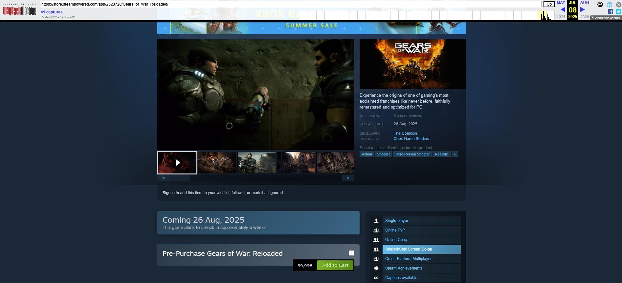Select the AUG month link
The image size is (622, 283).
pyautogui.click(x=585, y=3)
